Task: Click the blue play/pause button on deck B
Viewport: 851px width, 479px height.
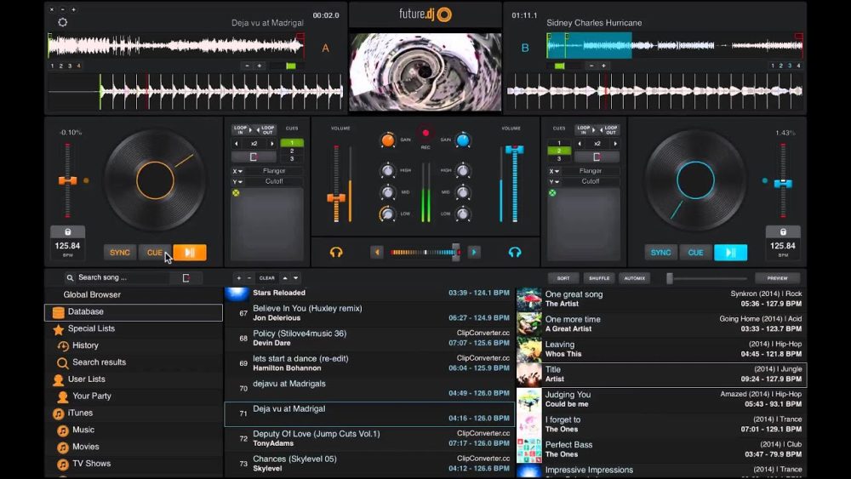Action: (x=730, y=252)
